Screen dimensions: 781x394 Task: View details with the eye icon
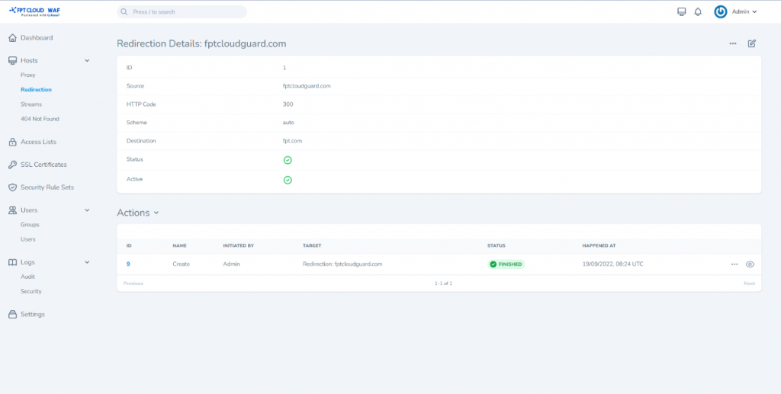point(750,264)
